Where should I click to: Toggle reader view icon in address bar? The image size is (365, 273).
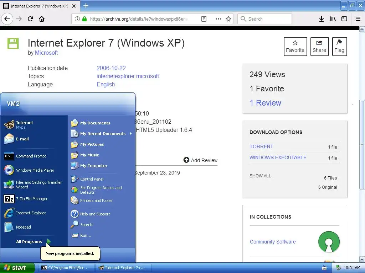tap(204, 19)
